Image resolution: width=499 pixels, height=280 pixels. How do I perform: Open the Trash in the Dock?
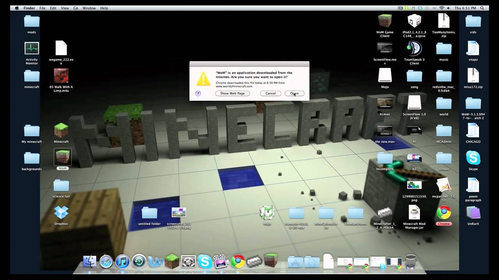[x=411, y=261]
